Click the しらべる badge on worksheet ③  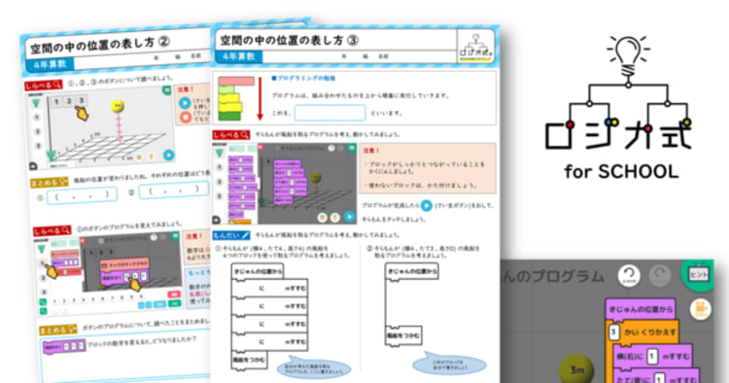[231, 135]
